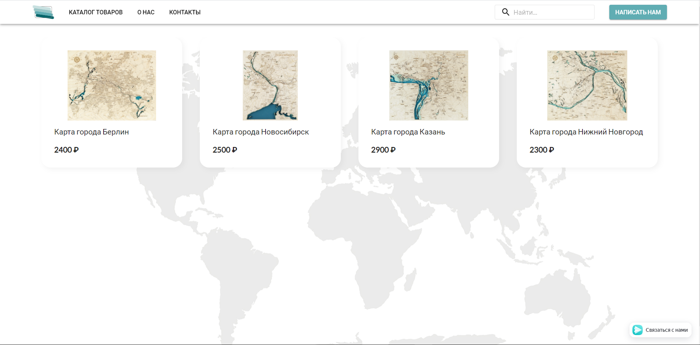Click the Связаться с нами chat button
Screen dimensions: 700x345
pos(660,330)
